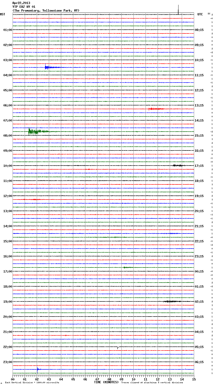The height and width of the screenshot is (386, 214).
Task: Select the 06:00 MST time label
Action: [8, 105]
